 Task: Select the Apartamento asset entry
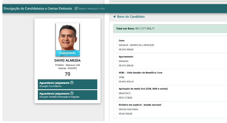click(x=170, y=61)
